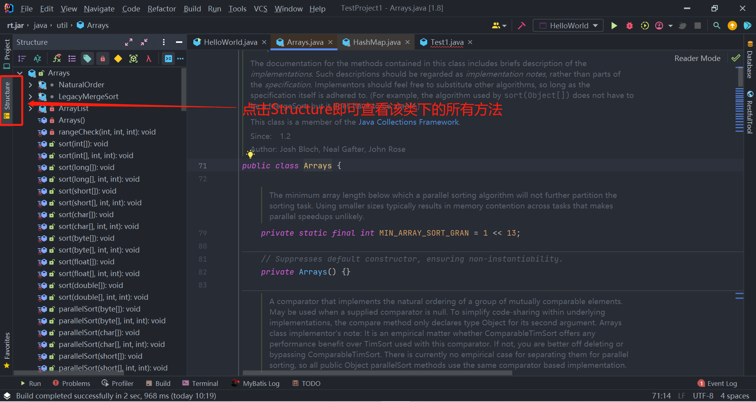Open Search Everywhere magnifier icon
This screenshot has width=756, height=402.
[717, 26]
